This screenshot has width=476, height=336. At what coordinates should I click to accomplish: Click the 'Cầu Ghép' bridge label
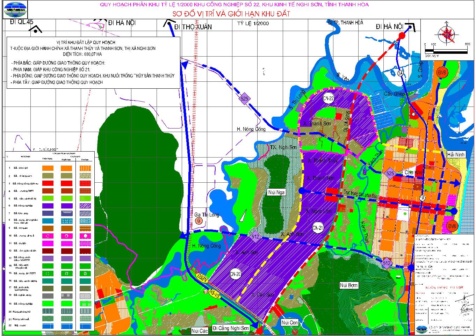(394, 94)
